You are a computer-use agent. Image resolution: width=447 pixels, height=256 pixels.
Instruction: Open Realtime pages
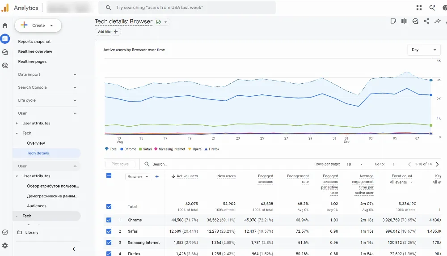coord(32,61)
